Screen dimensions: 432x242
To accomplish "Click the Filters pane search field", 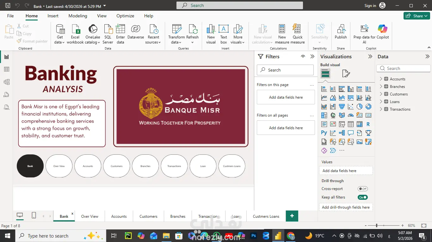I will point(285,70).
